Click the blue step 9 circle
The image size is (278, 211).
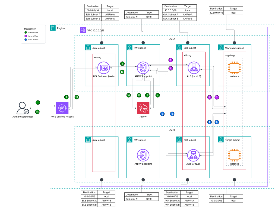(162, 114)
